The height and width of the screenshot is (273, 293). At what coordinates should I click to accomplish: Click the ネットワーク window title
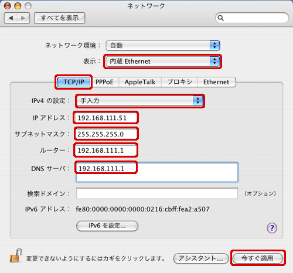coord(146,6)
